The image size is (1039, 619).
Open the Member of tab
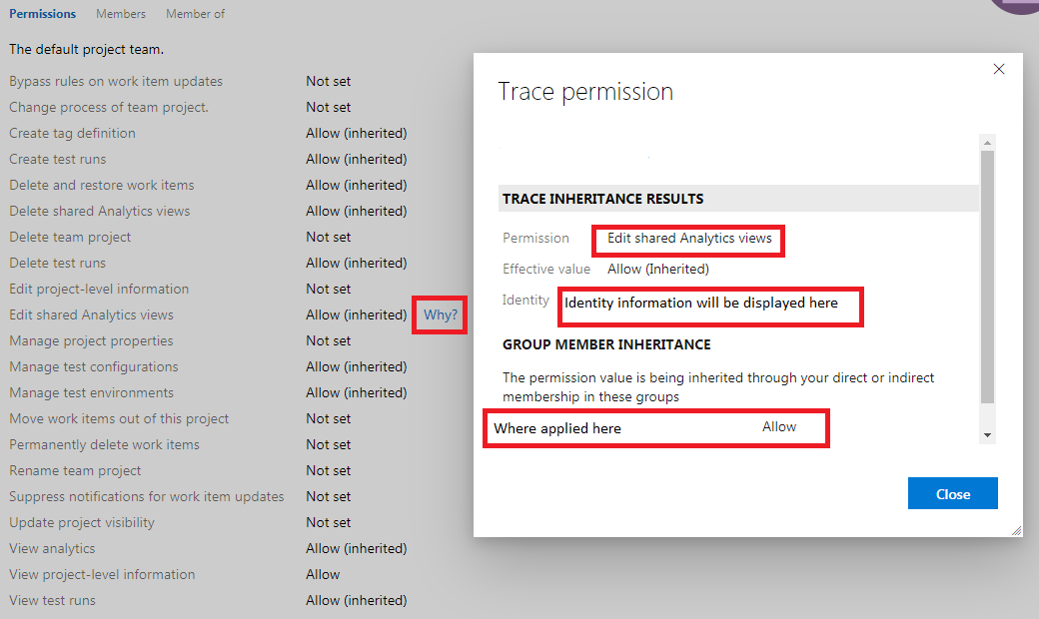[x=195, y=13]
